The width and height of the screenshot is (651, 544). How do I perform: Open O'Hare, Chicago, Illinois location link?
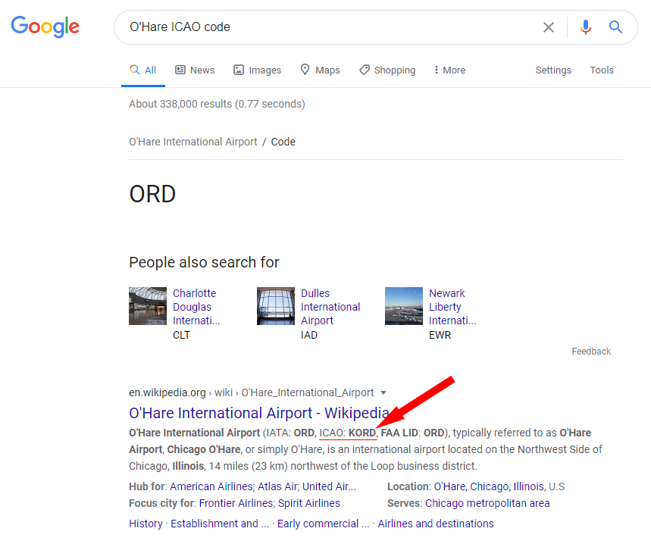(x=489, y=486)
